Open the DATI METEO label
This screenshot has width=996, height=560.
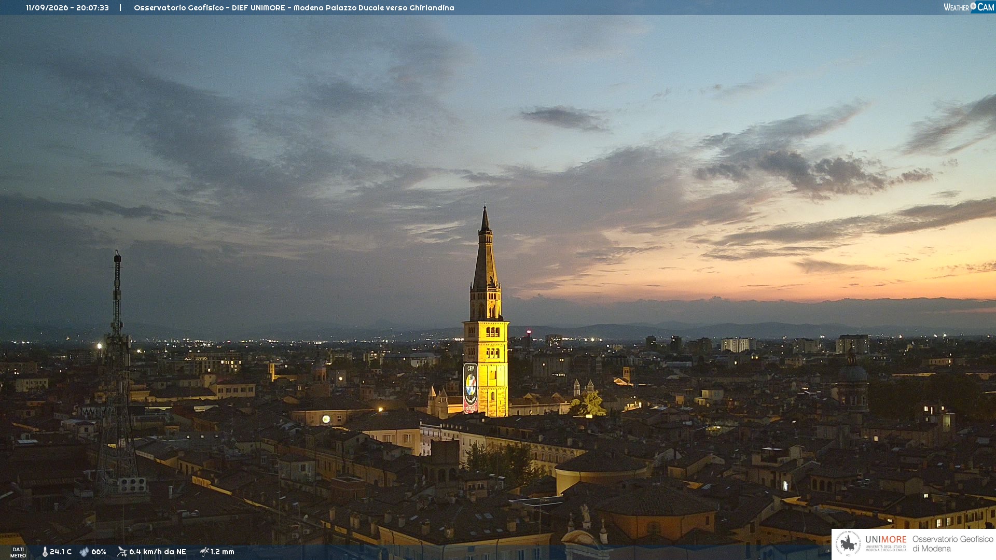[18, 552]
